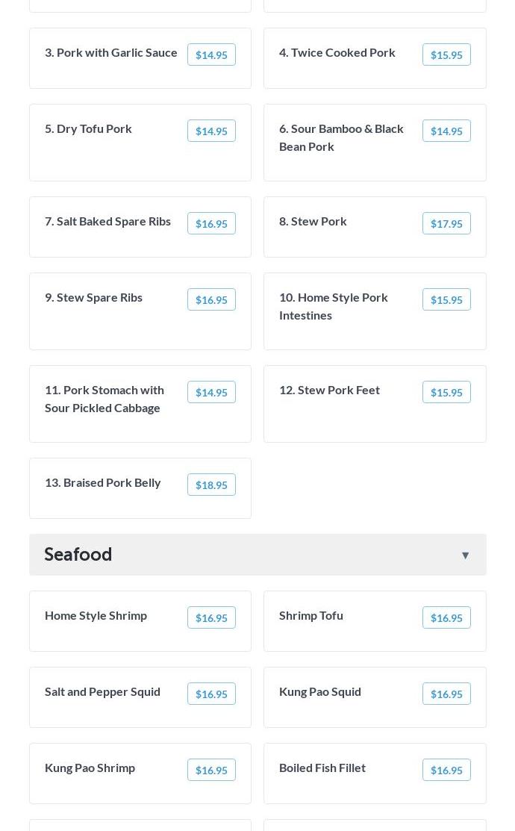
Task: Add Boiled Fish Fillet at $16.95
Action: (x=446, y=770)
